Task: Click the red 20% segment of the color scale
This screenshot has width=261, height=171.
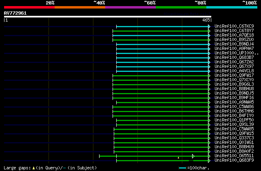Action: click(x=29, y=7)
